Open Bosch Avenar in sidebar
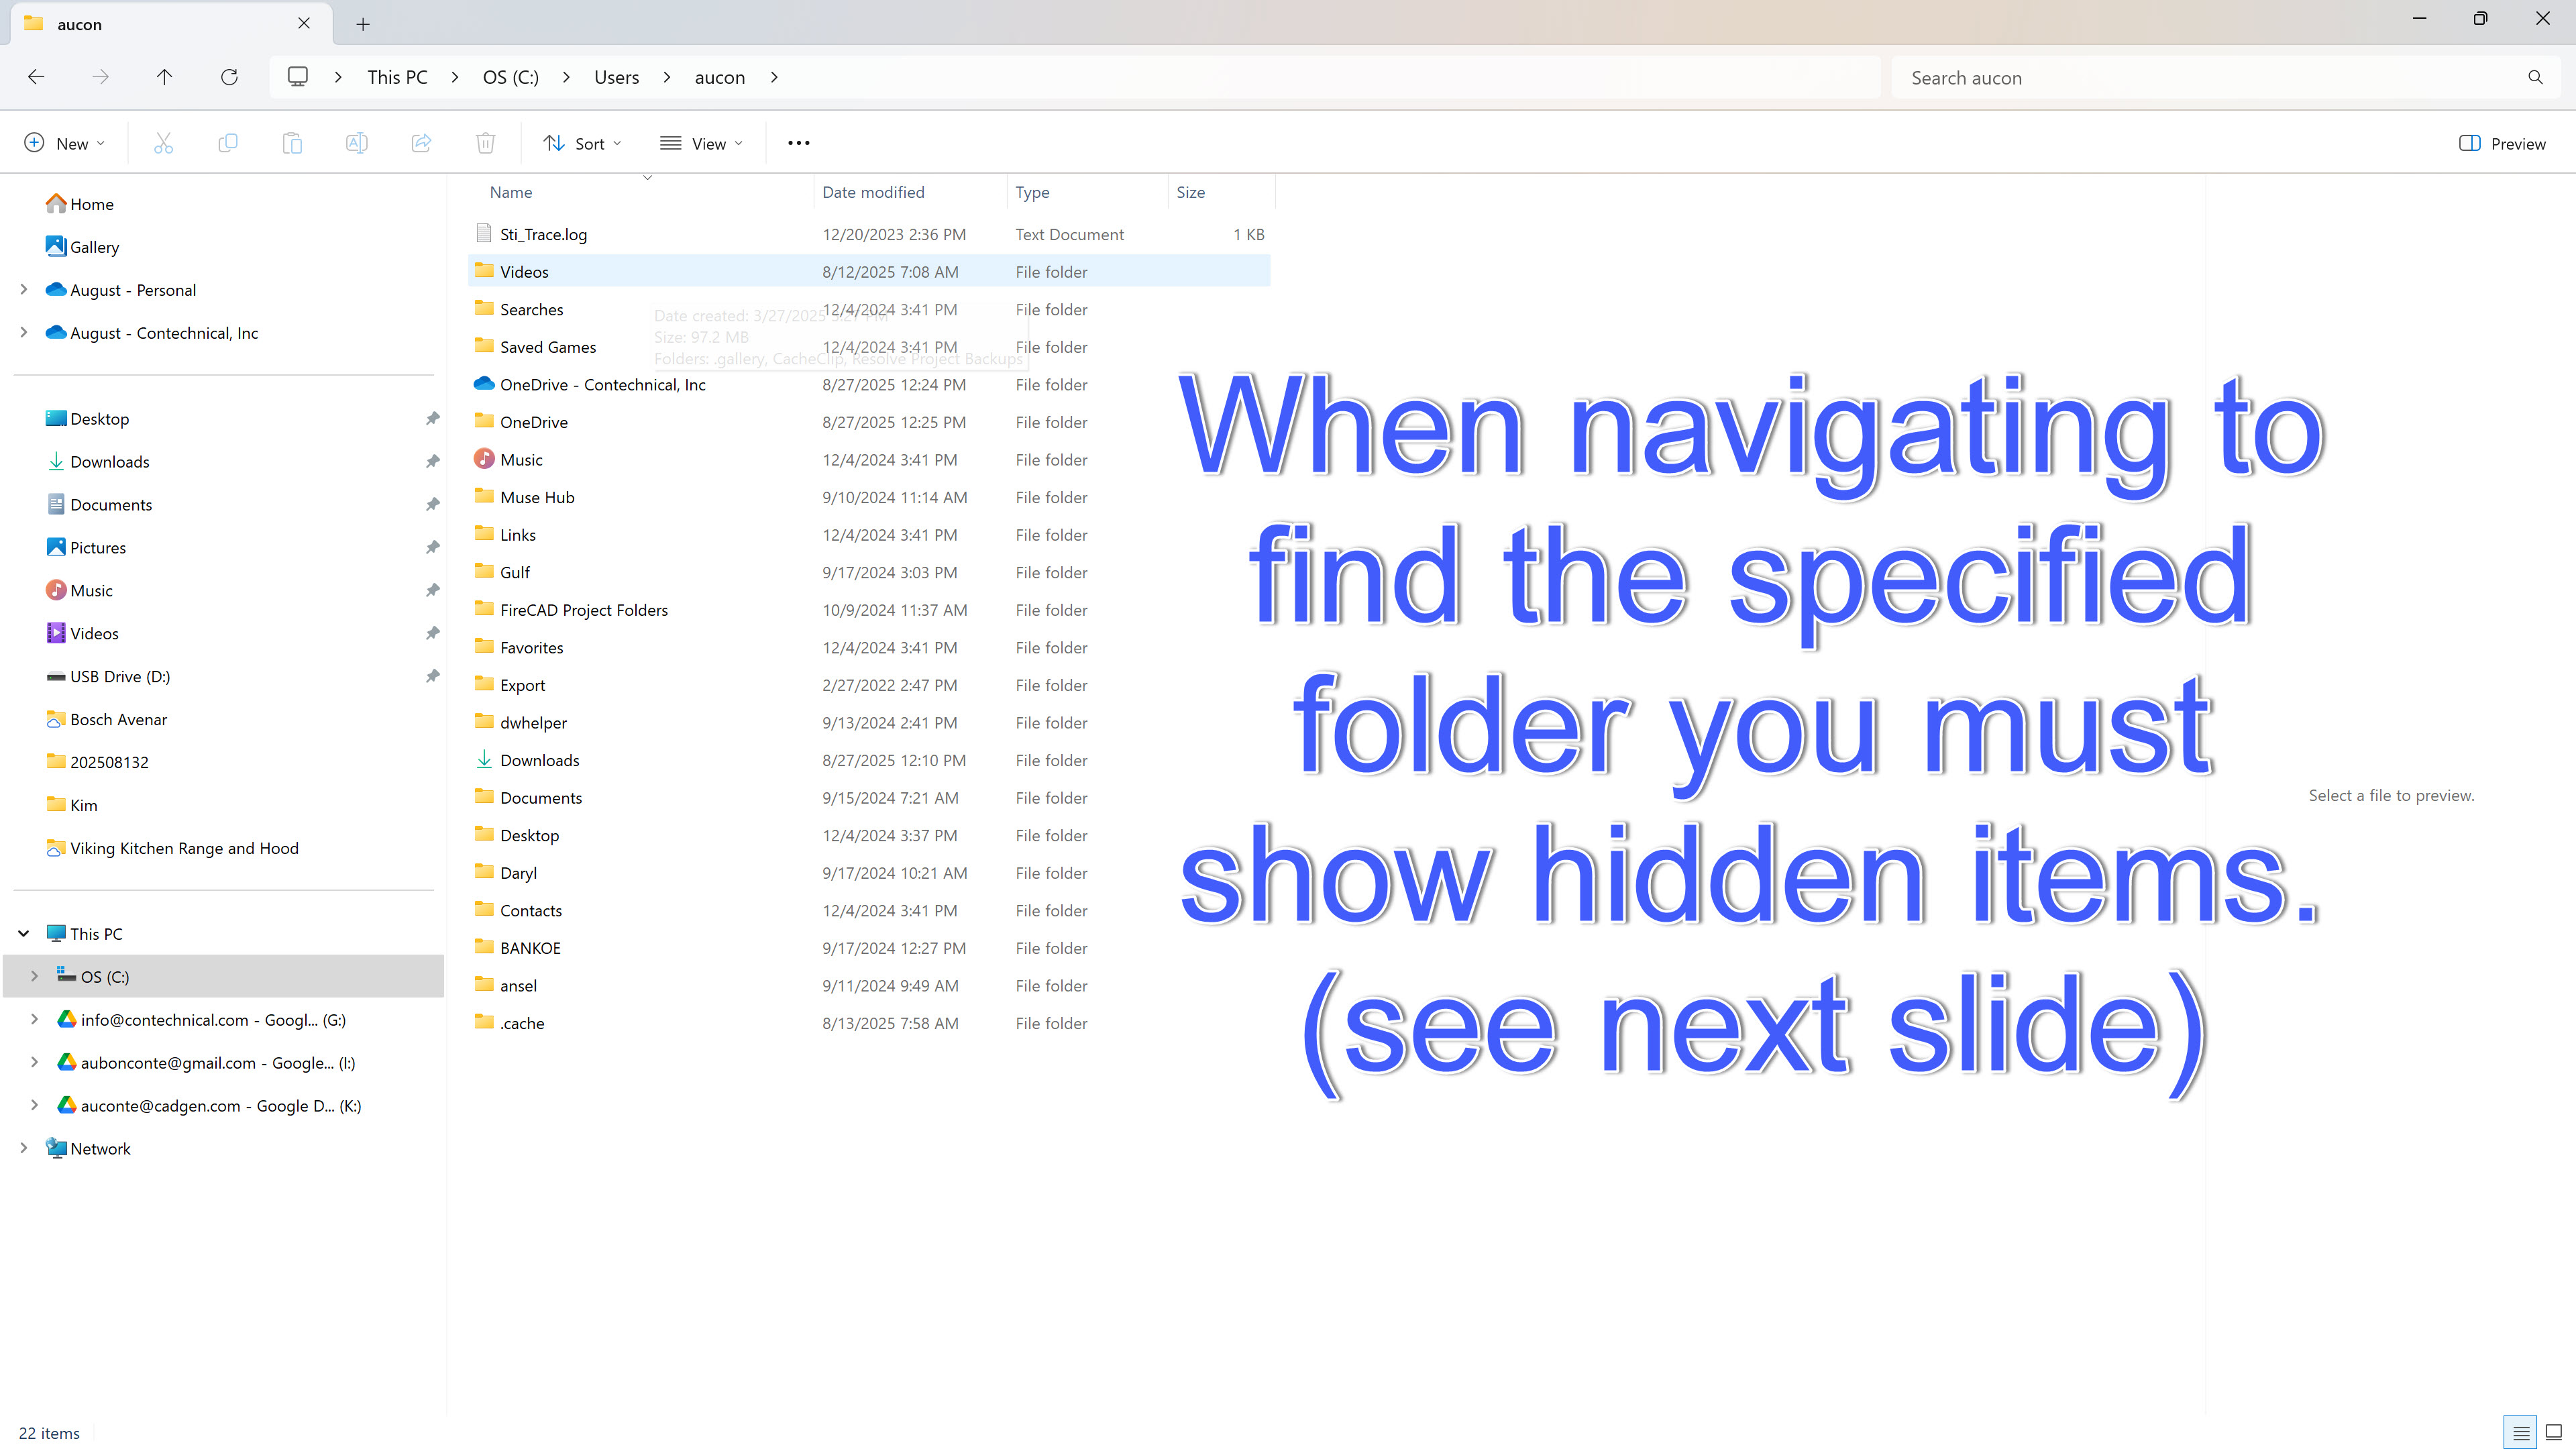This screenshot has height=1449, width=2576. point(107,720)
